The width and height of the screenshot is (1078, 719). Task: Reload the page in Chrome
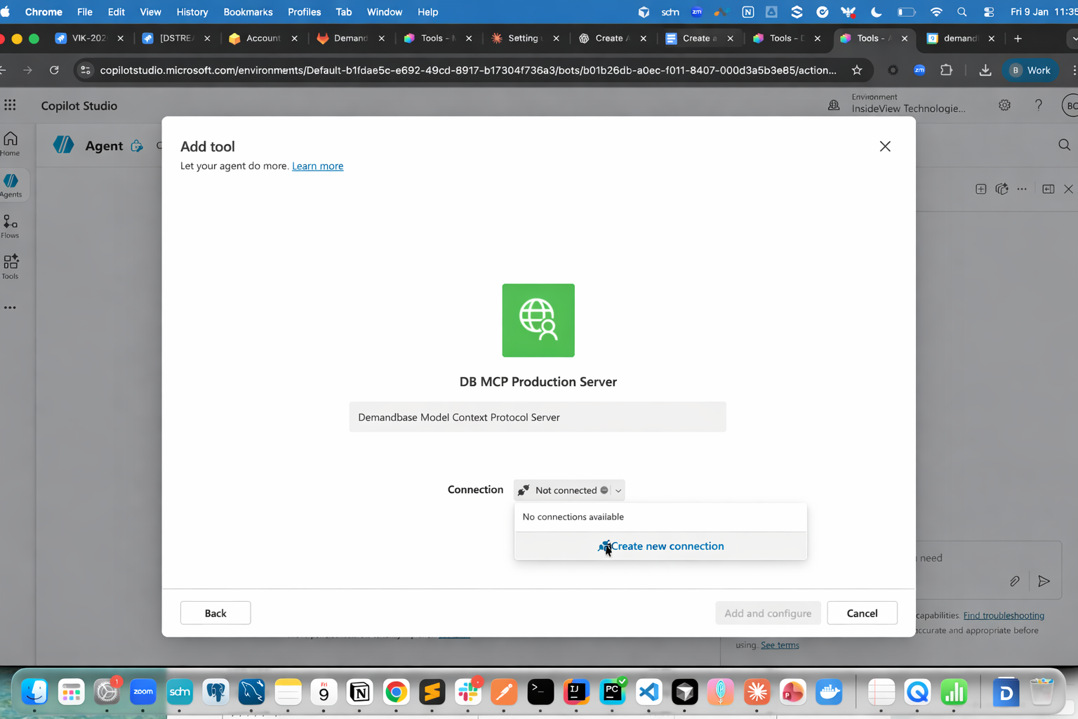coord(54,70)
